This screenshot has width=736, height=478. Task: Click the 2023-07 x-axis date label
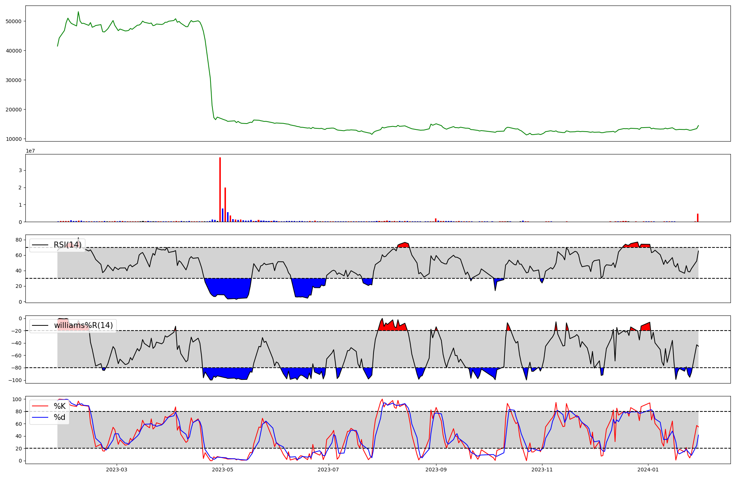pyautogui.click(x=328, y=470)
